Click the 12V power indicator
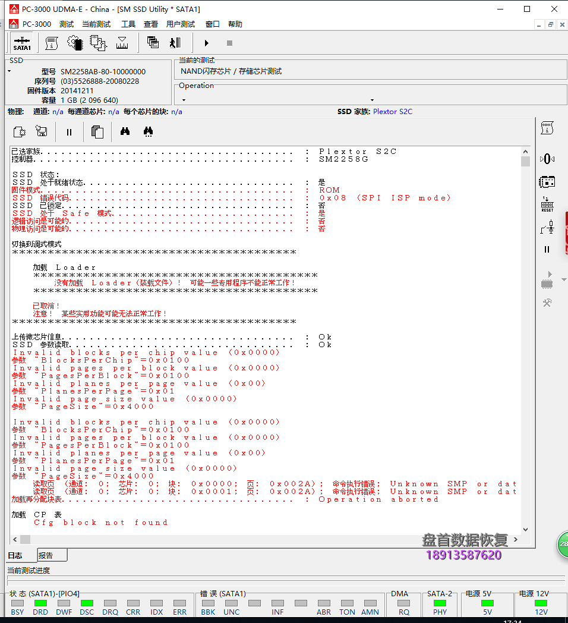The image size is (568, 623). (x=541, y=603)
